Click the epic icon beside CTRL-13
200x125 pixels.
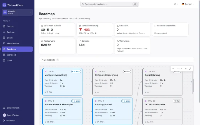96,72
